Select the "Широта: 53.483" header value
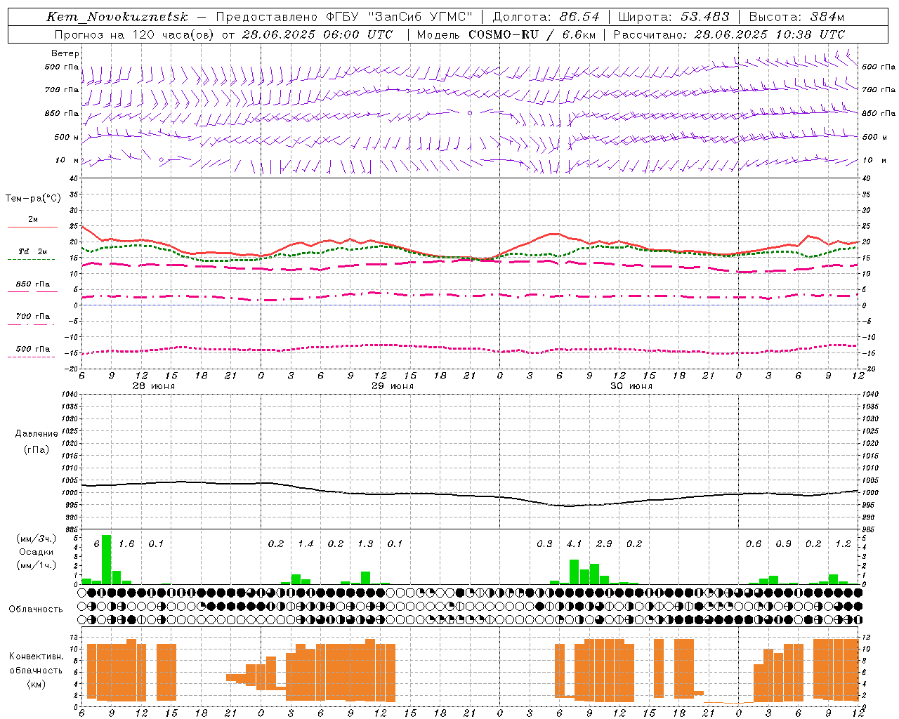Image resolution: width=899 pixels, height=719 pixels. tap(674, 17)
